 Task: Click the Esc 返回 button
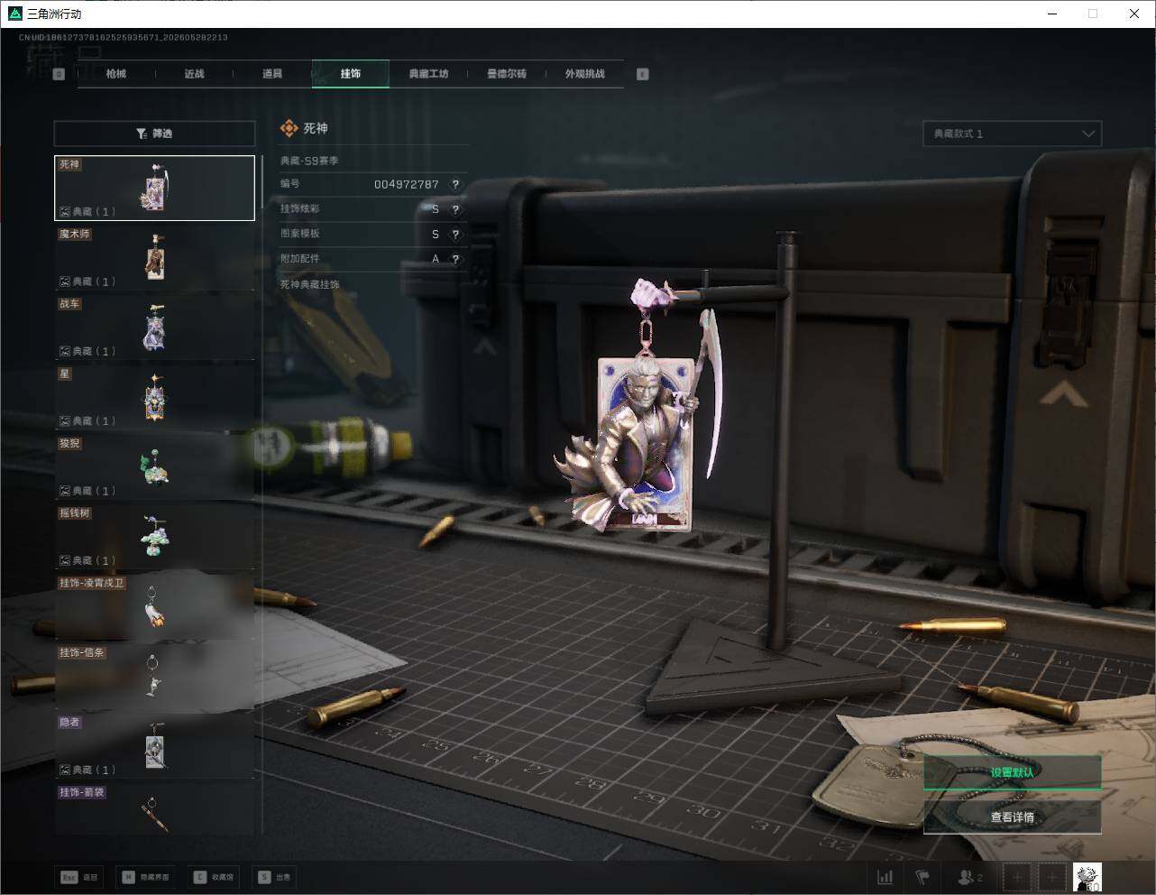click(80, 877)
